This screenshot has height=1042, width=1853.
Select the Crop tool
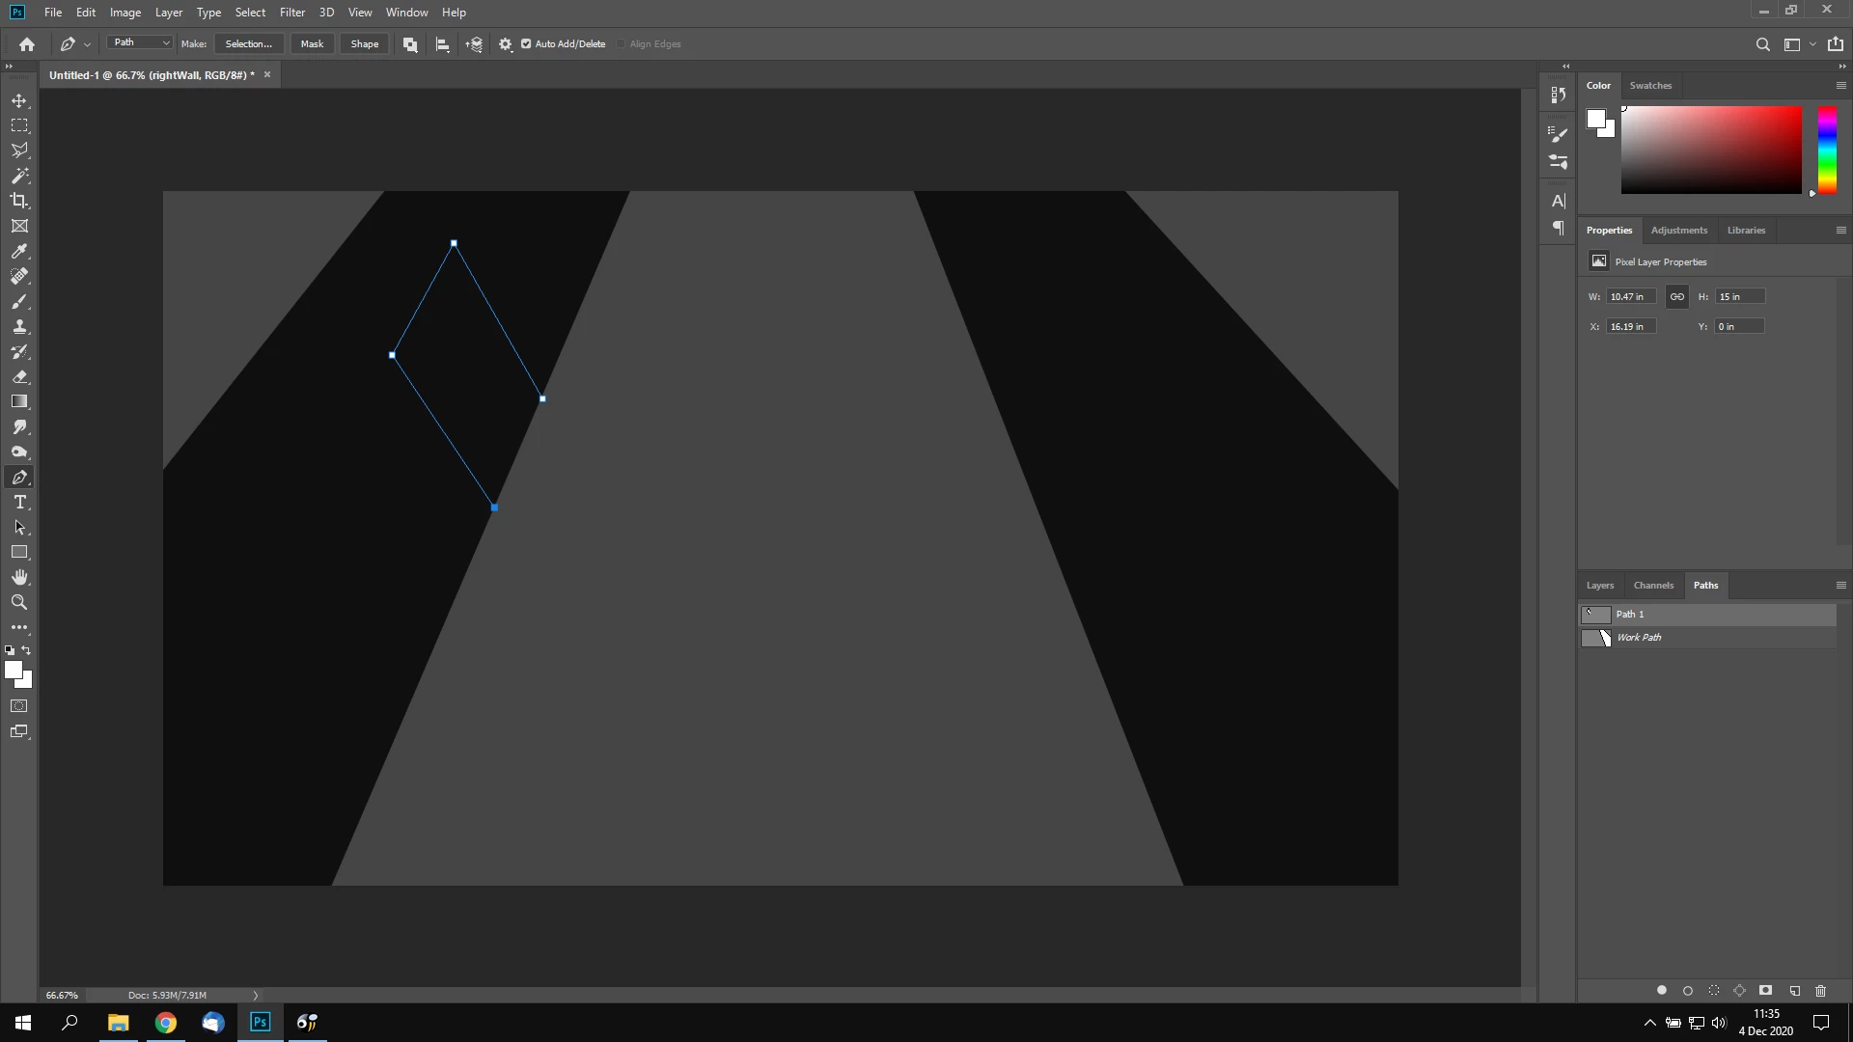[19, 201]
